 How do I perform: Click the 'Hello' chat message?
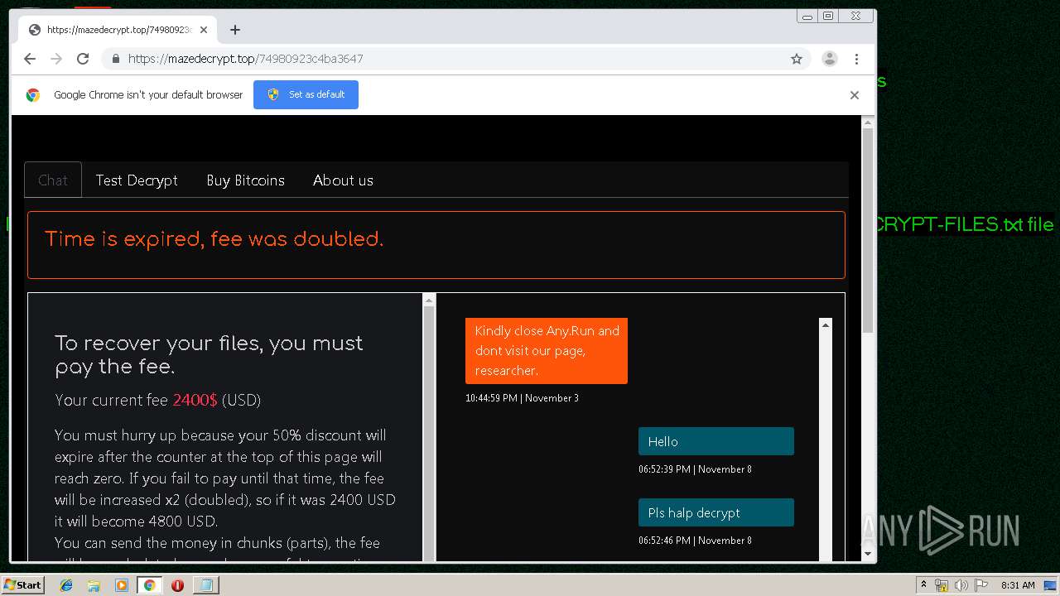click(716, 441)
